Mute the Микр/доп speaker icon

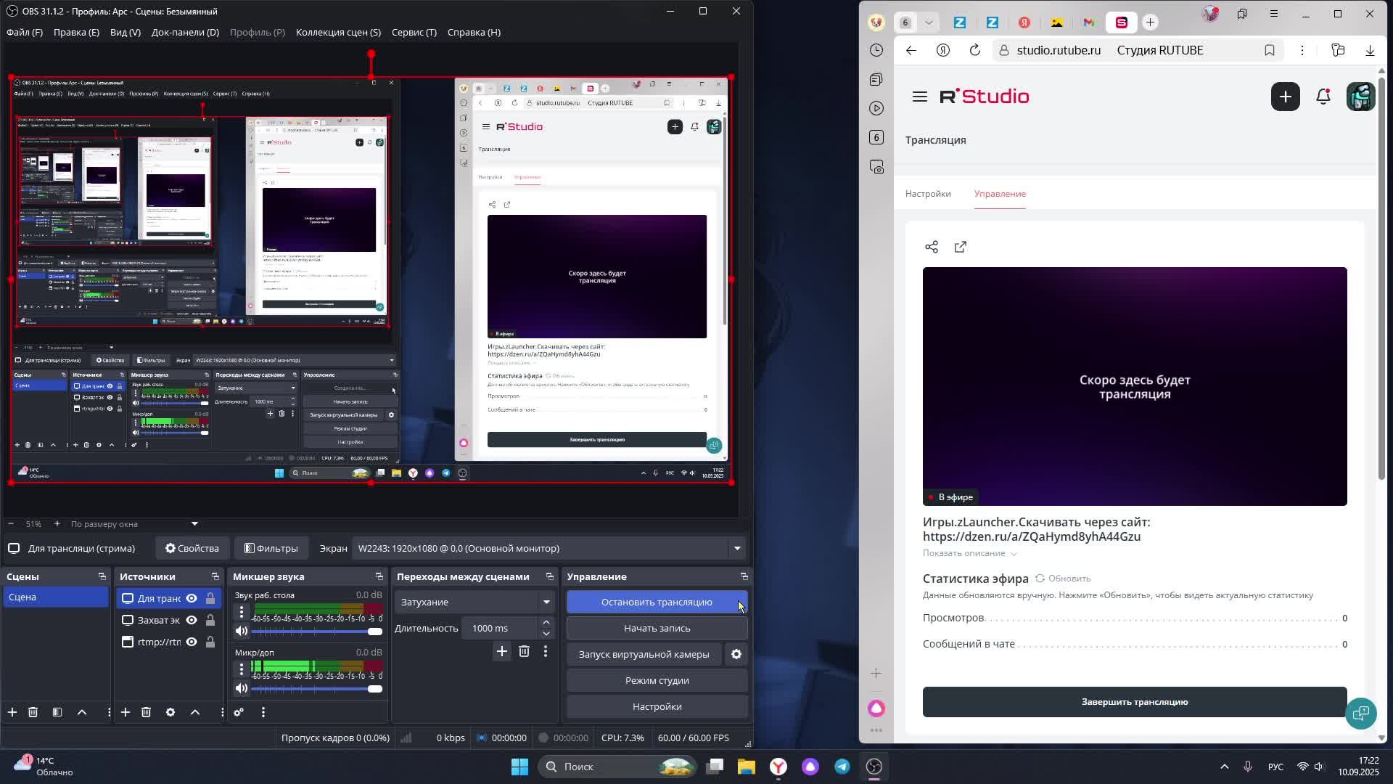[242, 688]
